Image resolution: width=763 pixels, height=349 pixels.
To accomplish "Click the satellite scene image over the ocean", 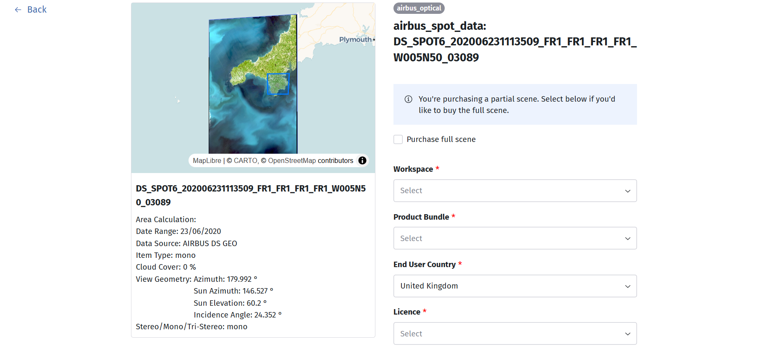I will [244, 122].
